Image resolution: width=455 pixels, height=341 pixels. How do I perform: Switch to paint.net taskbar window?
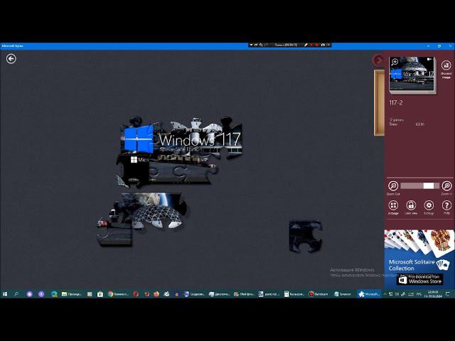269,294
